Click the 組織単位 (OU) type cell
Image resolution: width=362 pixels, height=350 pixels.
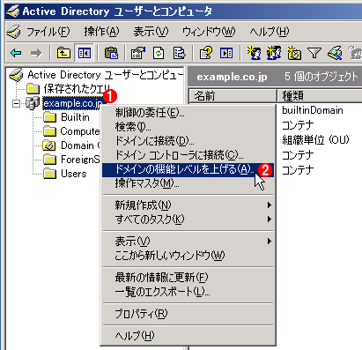[315, 140]
